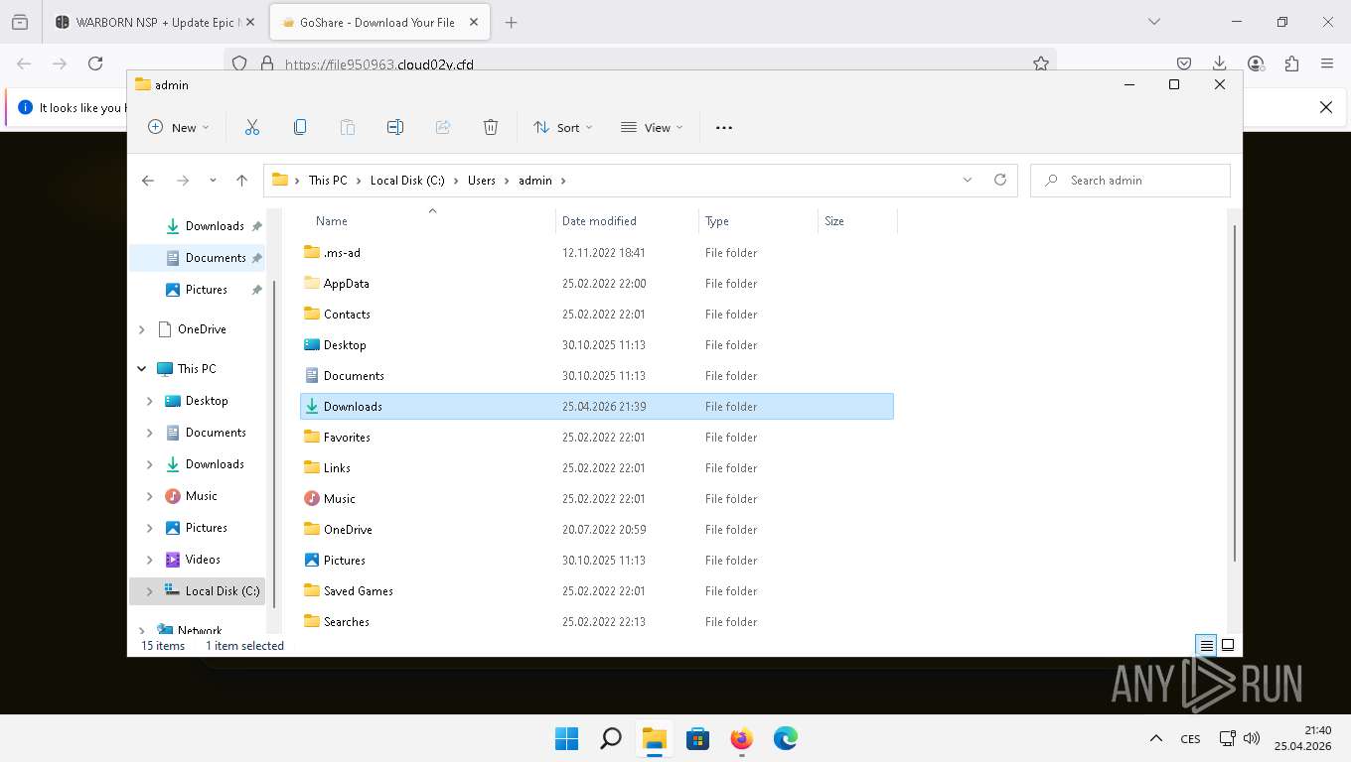The image size is (1351, 762).
Task: Open Firefox application hamburger menu
Action: pyautogui.click(x=1327, y=63)
